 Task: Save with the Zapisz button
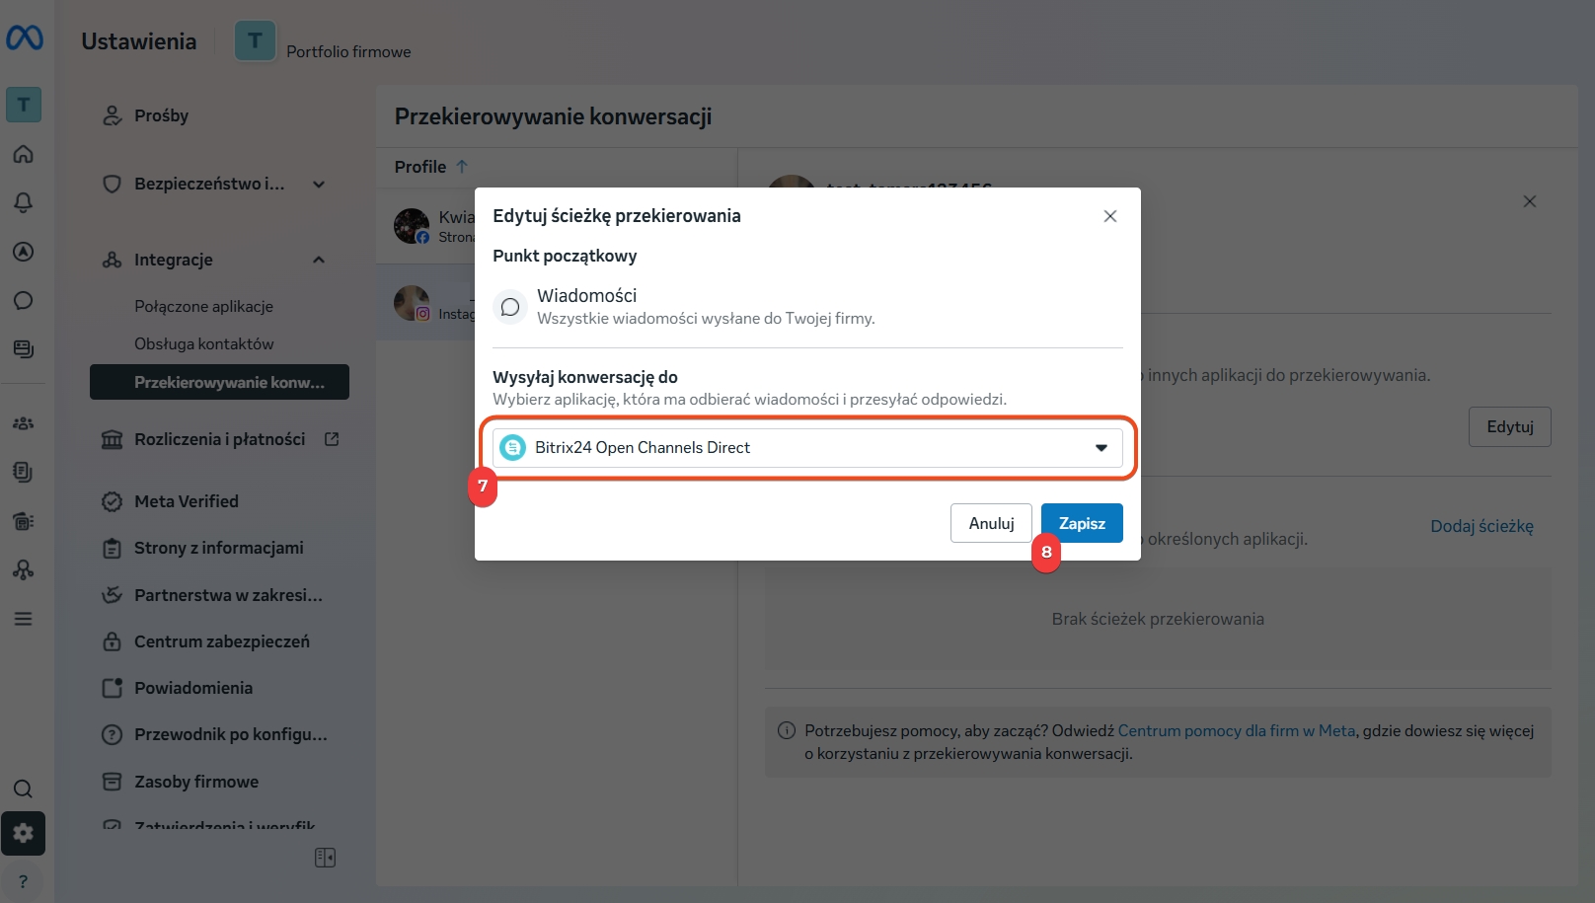coord(1082,523)
